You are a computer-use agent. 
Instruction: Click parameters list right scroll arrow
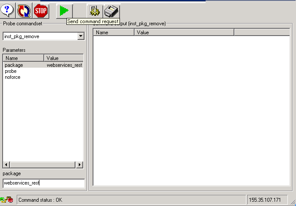point(79,164)
